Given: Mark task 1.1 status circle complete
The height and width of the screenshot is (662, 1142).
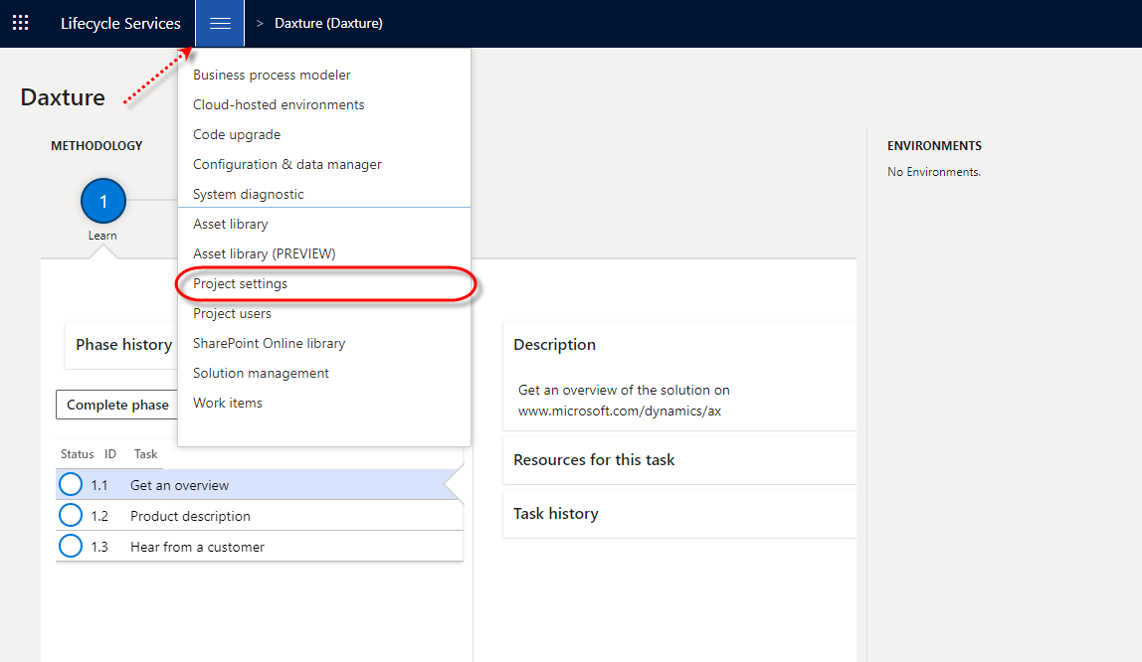Looking at the screenshot, I should (71, 484).
